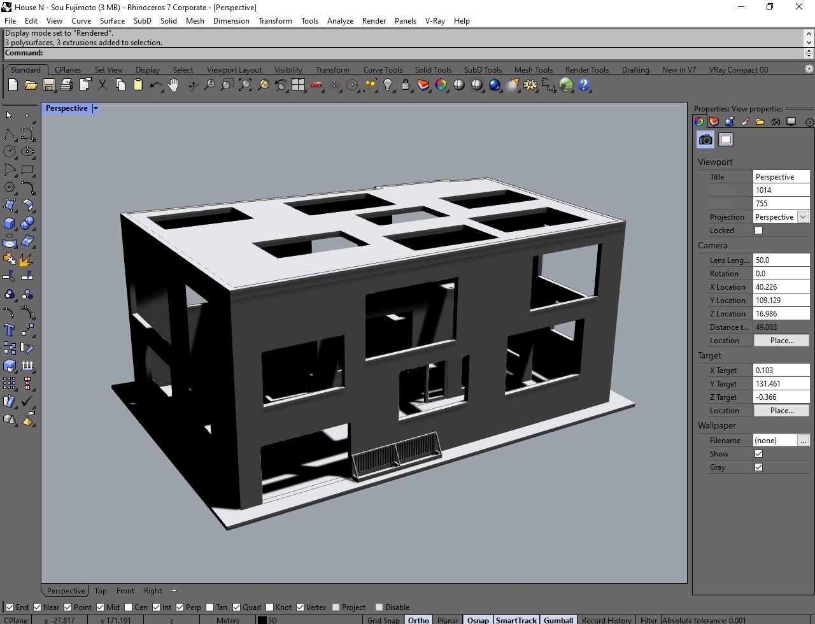Screen dimensions: 815x624
Task: Open the rainbow color wheel toolbar icon
Action: coord(441,85)
